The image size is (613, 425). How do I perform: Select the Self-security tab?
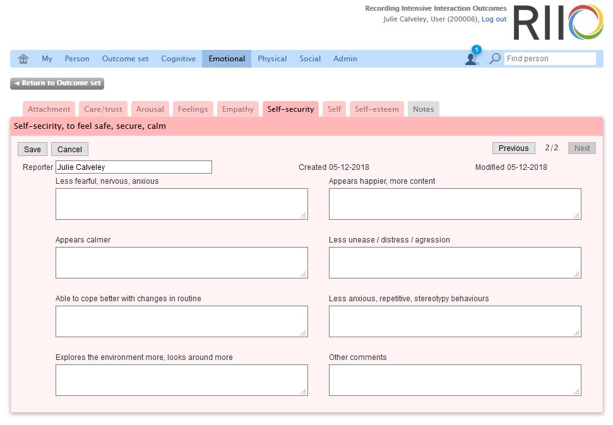290,109
